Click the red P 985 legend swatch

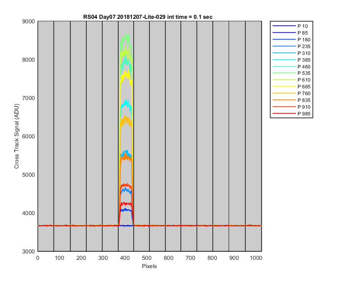coord(284,114)
